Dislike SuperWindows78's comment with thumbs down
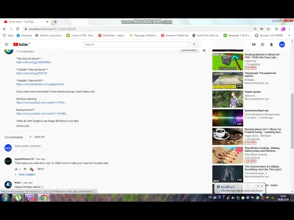This screenshot has width=294, height=220. (25, 169)
